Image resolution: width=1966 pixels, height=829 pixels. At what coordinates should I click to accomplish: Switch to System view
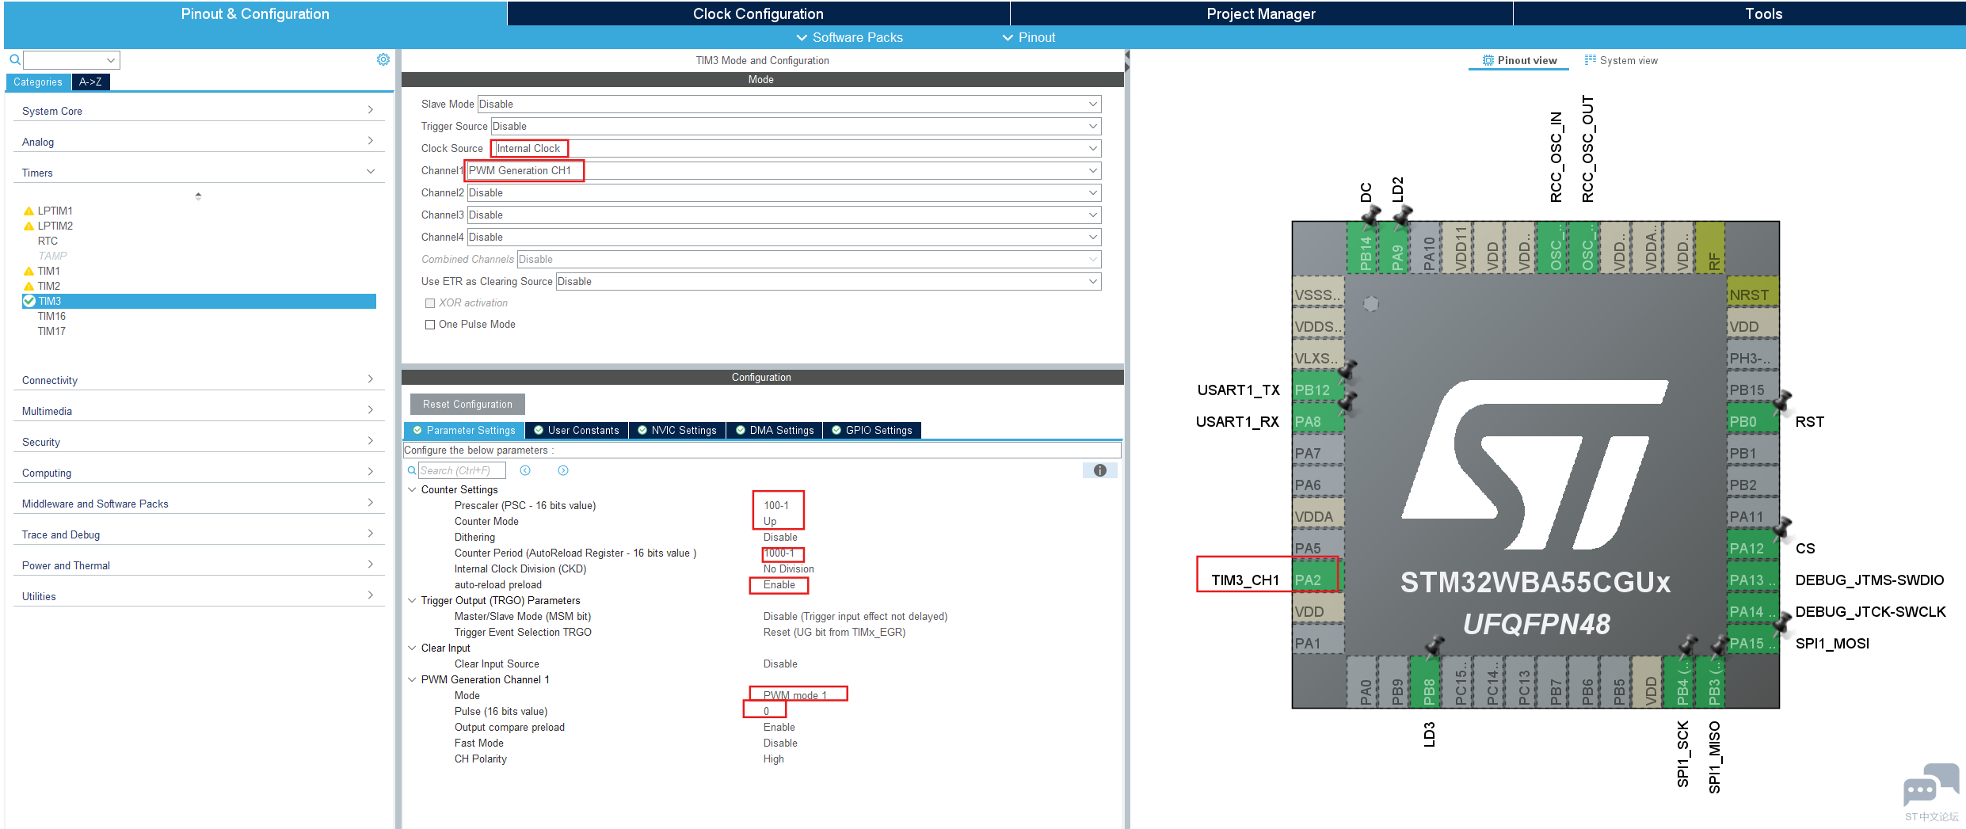(1621, 60)
